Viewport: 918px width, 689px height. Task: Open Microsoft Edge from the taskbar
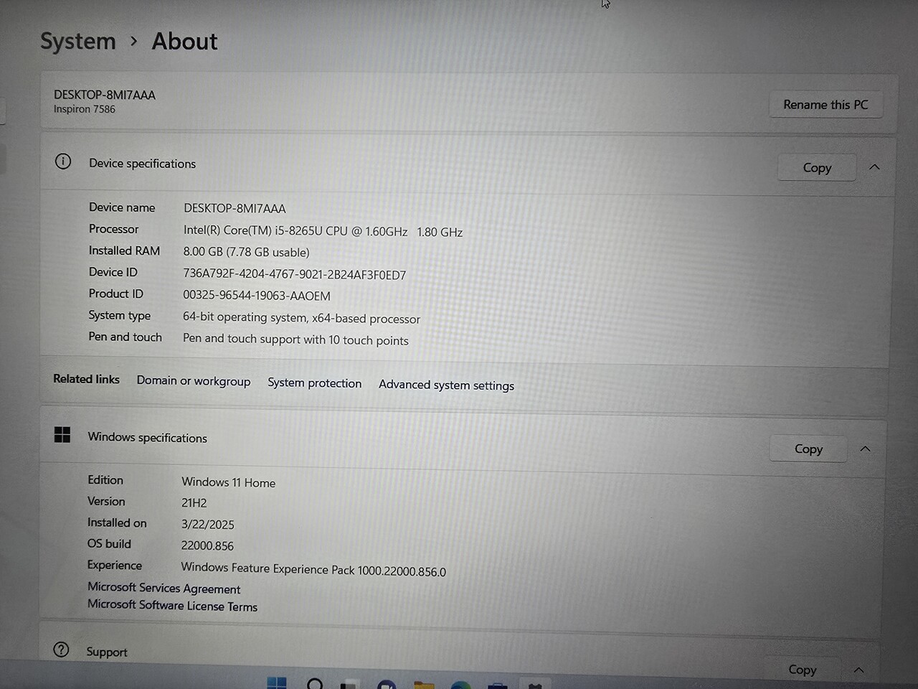coord(460,685)
